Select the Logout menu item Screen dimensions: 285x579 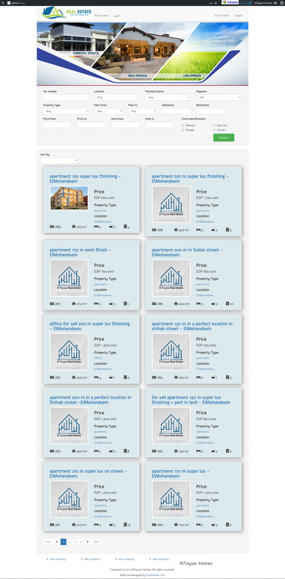[x=238, y=15]
